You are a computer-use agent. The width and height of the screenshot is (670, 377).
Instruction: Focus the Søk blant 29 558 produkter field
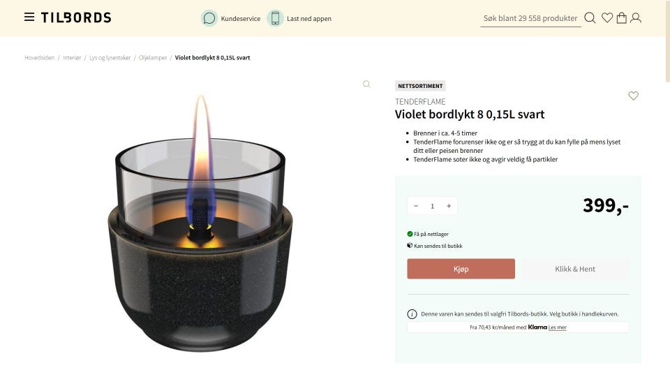(530, 18)
